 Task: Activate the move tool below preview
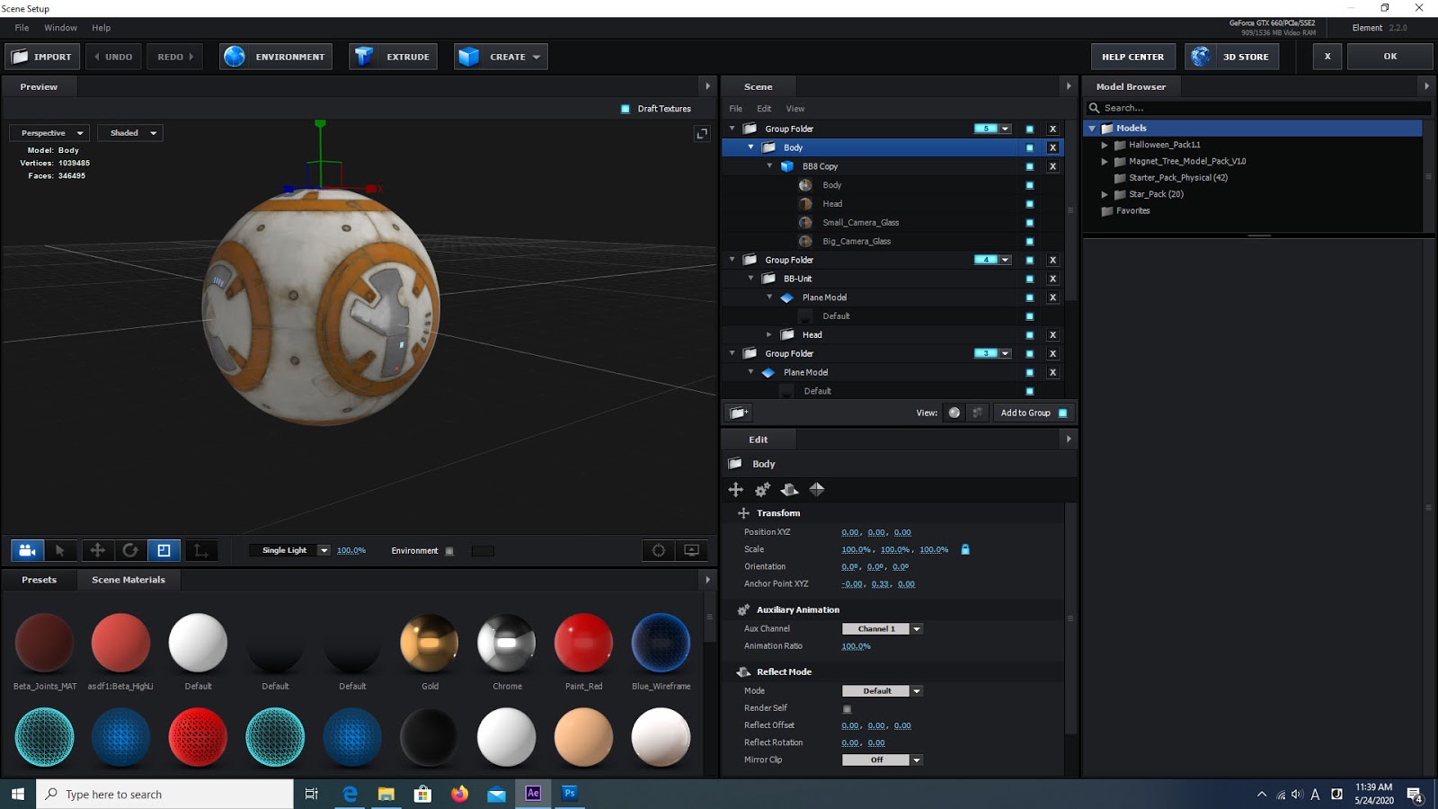pyautogui.click(x=98, y=550)
